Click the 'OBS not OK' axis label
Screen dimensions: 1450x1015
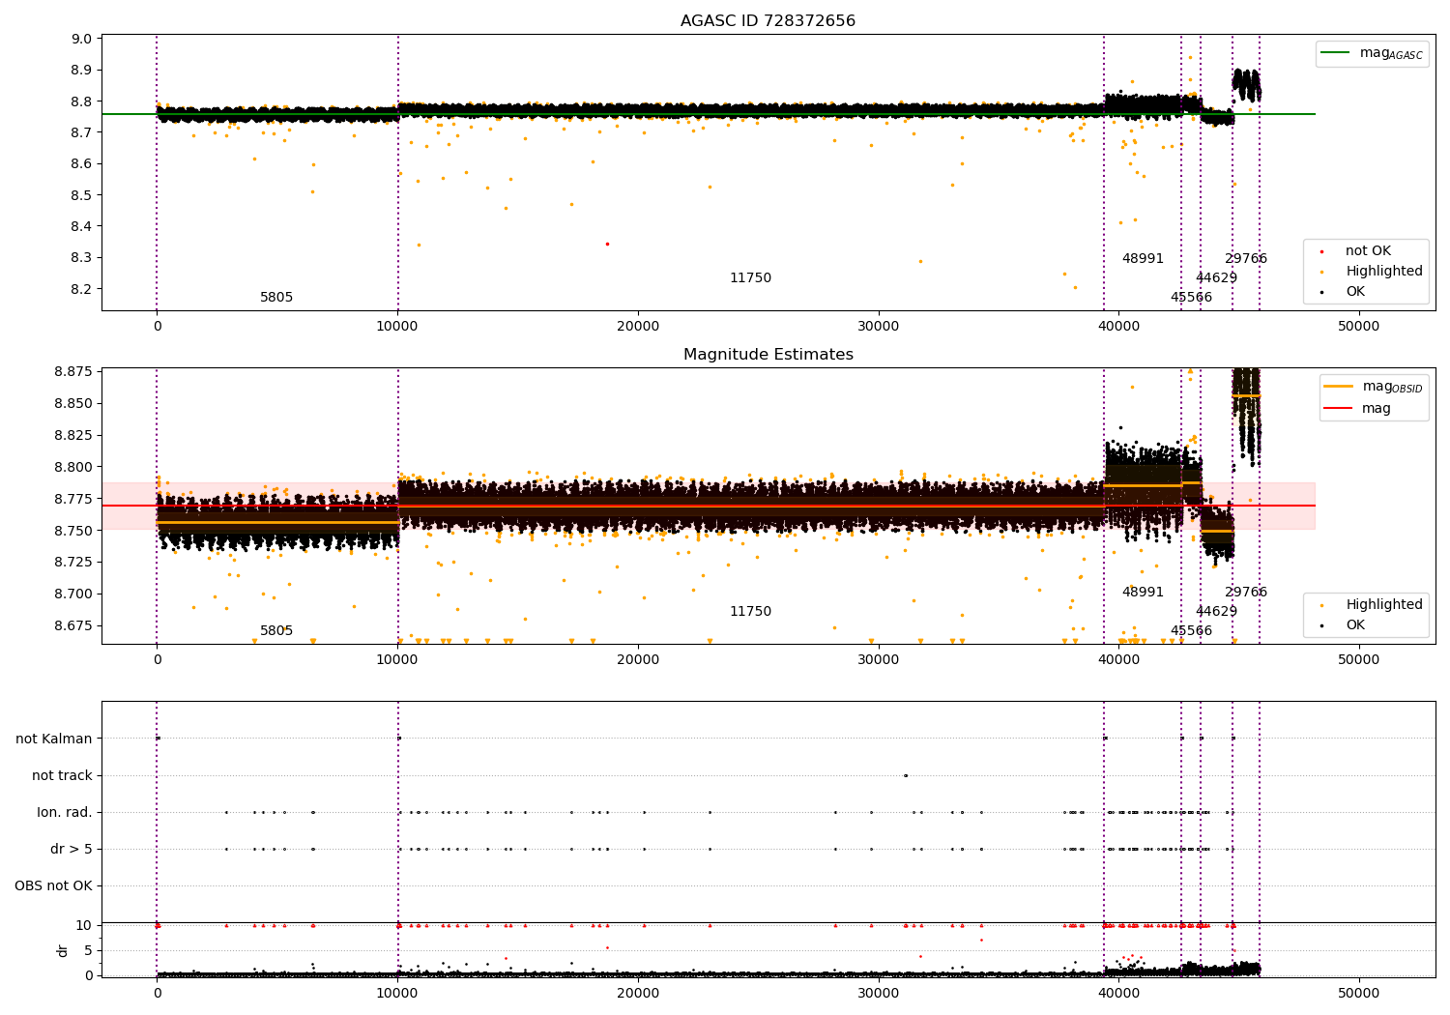tap(53, 885)
